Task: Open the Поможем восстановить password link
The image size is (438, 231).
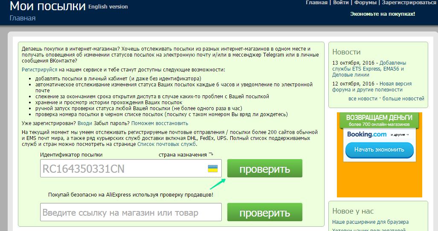Action: click(160, 123)
